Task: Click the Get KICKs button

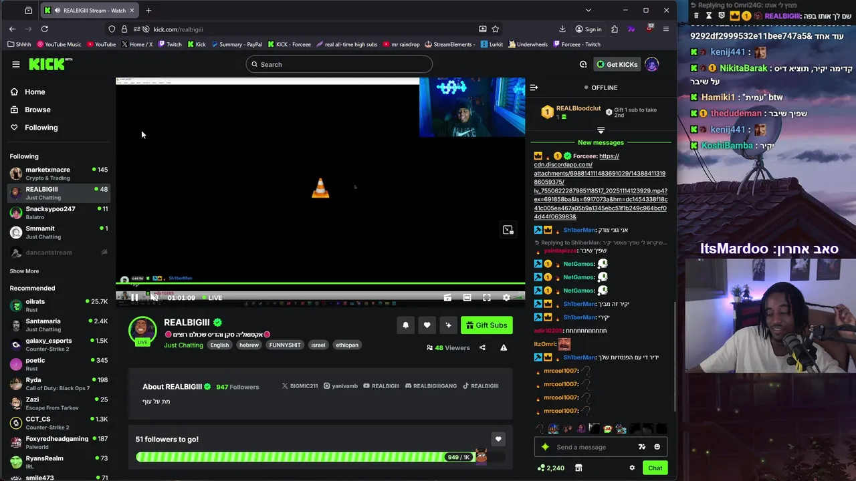Action: coord(617,64)
